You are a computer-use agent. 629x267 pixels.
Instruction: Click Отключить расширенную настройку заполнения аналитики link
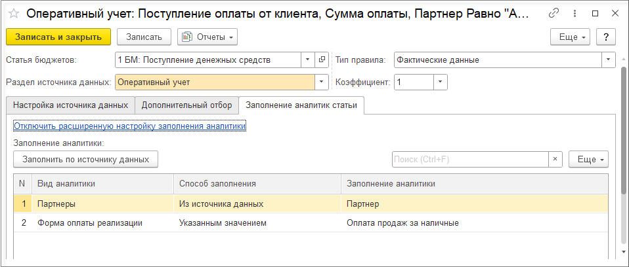129,126
